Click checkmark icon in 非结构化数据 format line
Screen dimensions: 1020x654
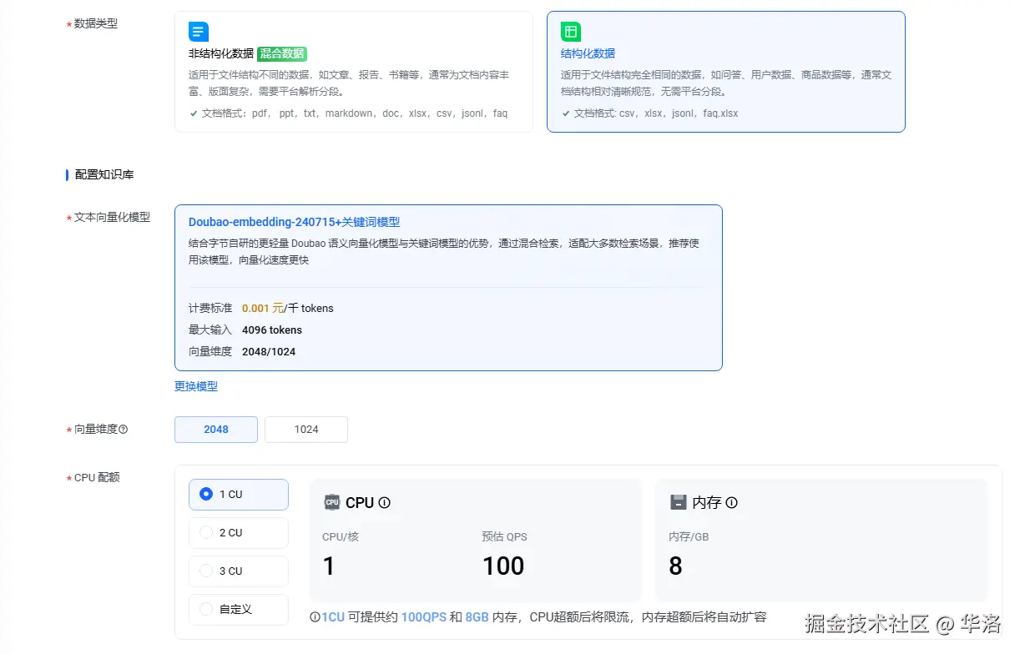194,113
